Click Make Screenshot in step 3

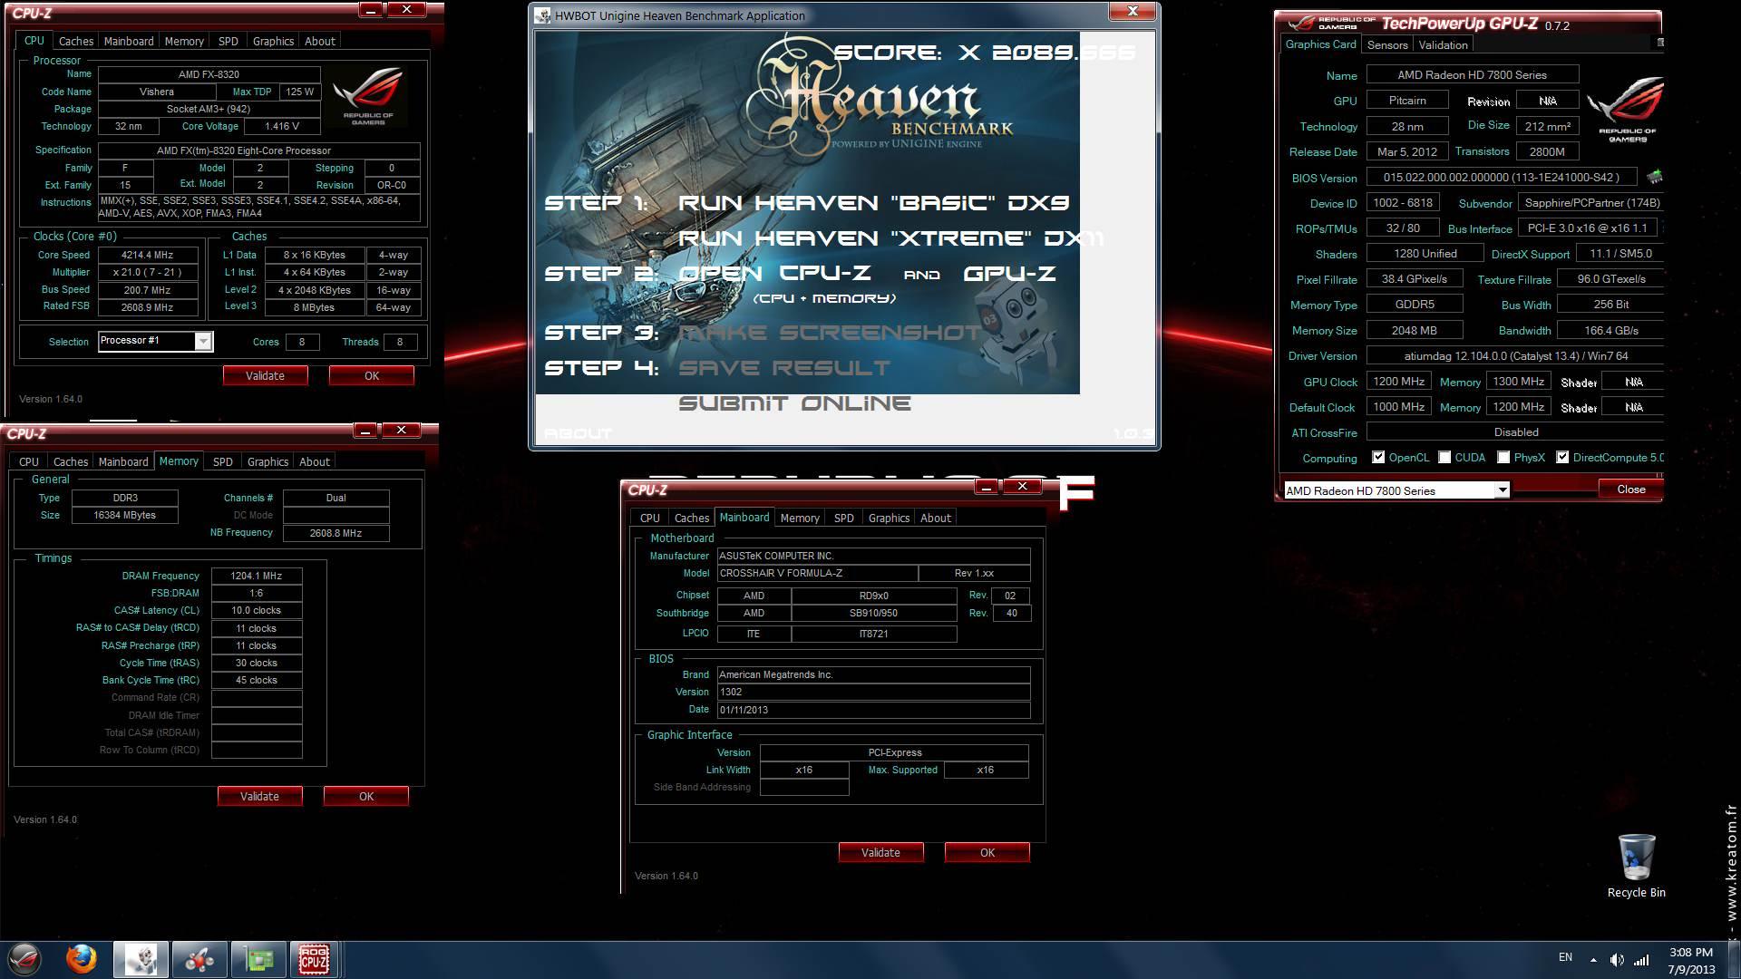click(829, 333)
